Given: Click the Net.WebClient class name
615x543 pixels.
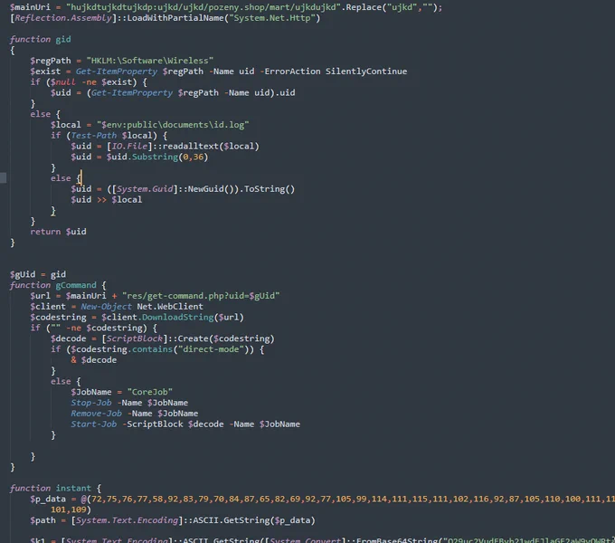Looking at the screenshot, I should 170,307.
